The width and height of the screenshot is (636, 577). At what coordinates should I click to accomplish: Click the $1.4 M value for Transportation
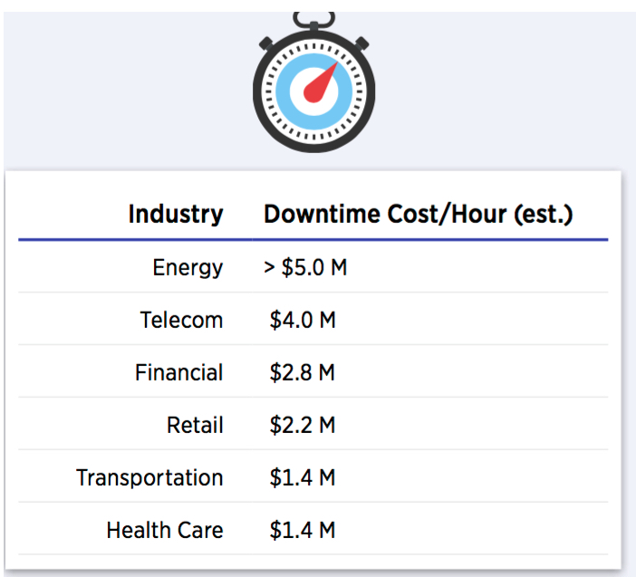[303, 477]
